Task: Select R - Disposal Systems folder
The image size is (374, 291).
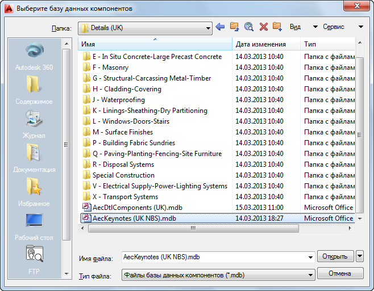Action: click(x=123, y=165)
